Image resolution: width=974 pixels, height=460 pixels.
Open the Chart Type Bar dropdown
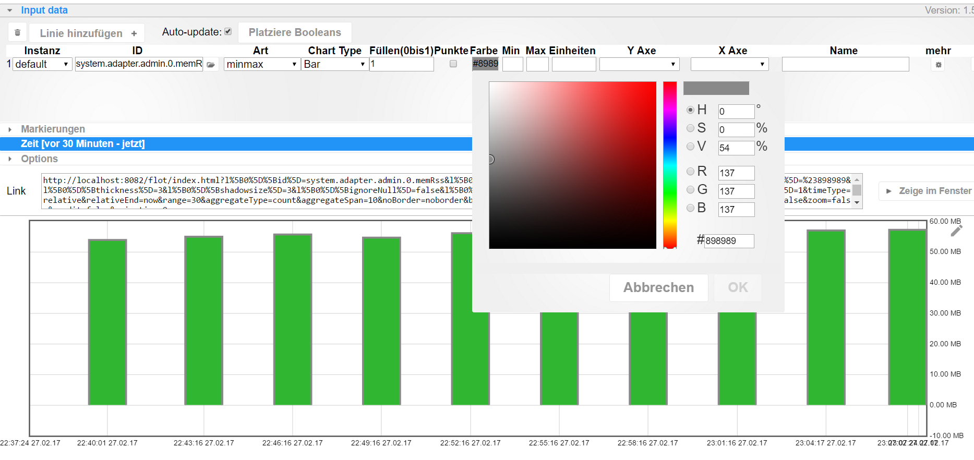[x=335, y=64]
